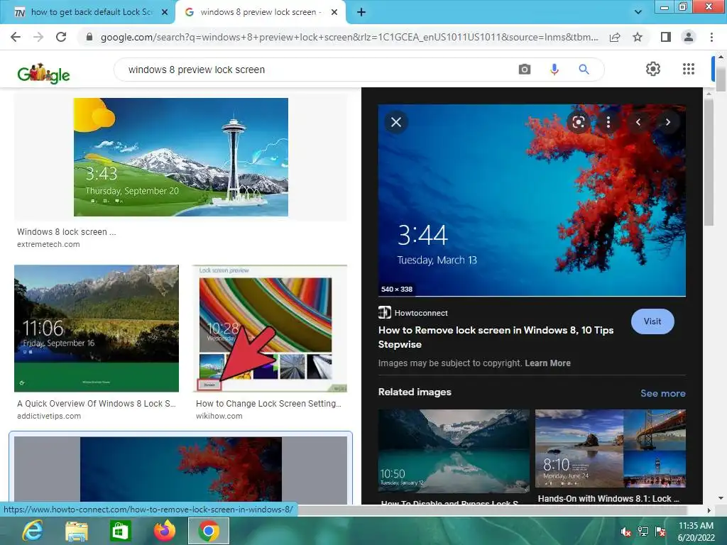Open a new Chrome tab
The image size is (727, 545).
tap(361, 13)
